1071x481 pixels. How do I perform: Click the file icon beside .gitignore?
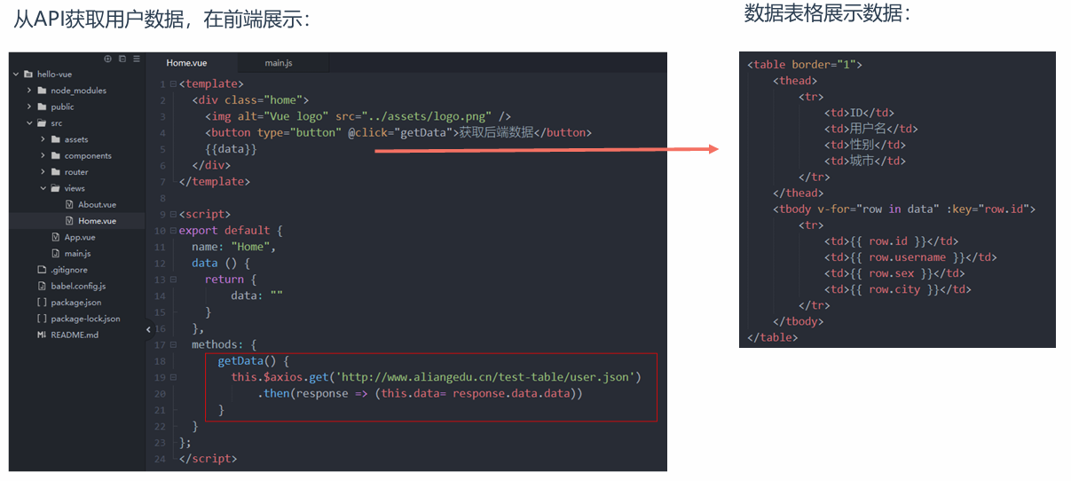[42, 270]
